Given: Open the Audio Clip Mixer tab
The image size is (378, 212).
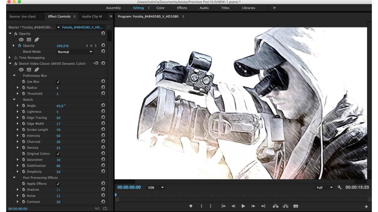Looking at the screenshot, I should [x=92, y=17].
